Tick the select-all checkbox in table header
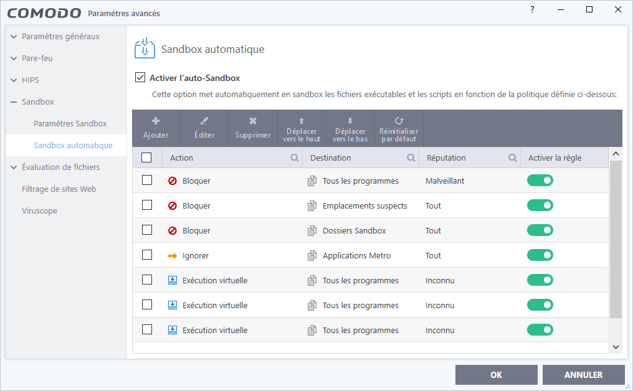The width and height of the screenshot is (633, 391). (x=146, y=158)
